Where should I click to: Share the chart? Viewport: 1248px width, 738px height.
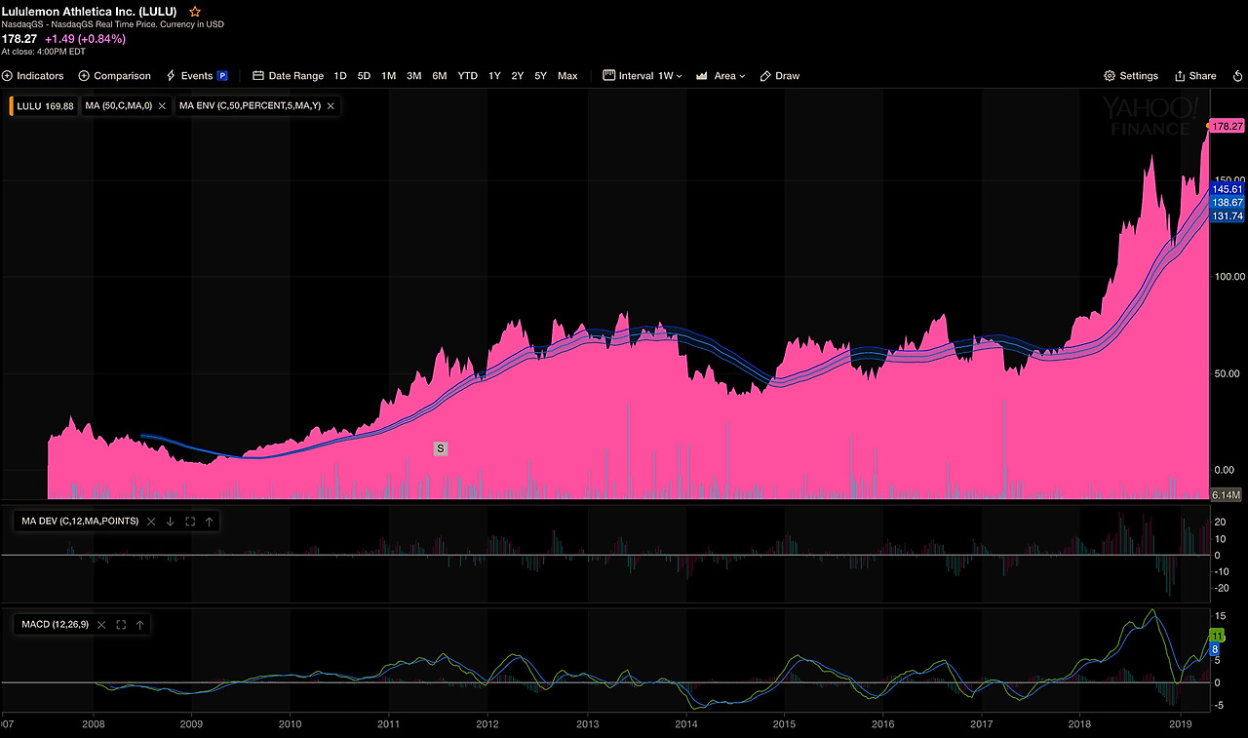tap(1195, 76)
